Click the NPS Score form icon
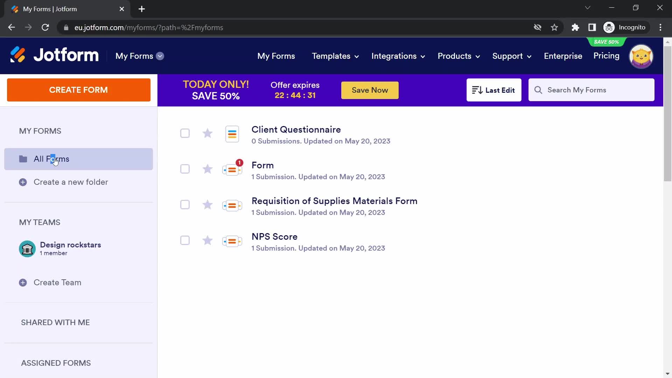Image resolution: width=672 pixels, height=378 pixels. 232,240
